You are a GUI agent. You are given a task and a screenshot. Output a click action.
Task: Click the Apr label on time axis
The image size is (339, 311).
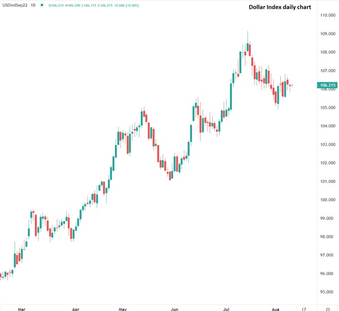76,309
